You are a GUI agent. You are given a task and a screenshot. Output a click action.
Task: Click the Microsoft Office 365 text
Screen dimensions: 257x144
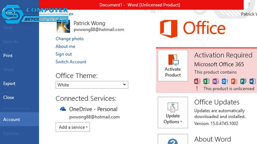click(x=219, y=64)
